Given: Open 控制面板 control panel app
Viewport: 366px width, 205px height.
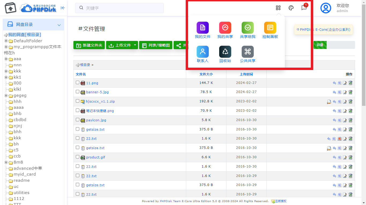Looking at the screenshot, I should click(x=270, y=30).
